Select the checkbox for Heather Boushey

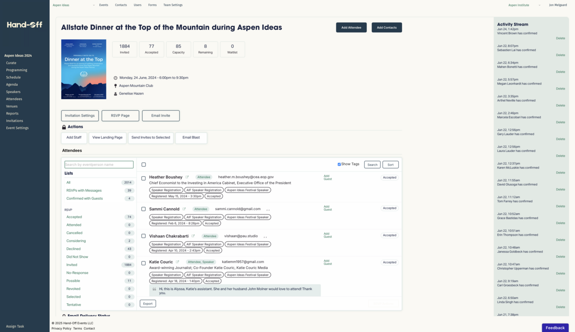coord(144,178)
